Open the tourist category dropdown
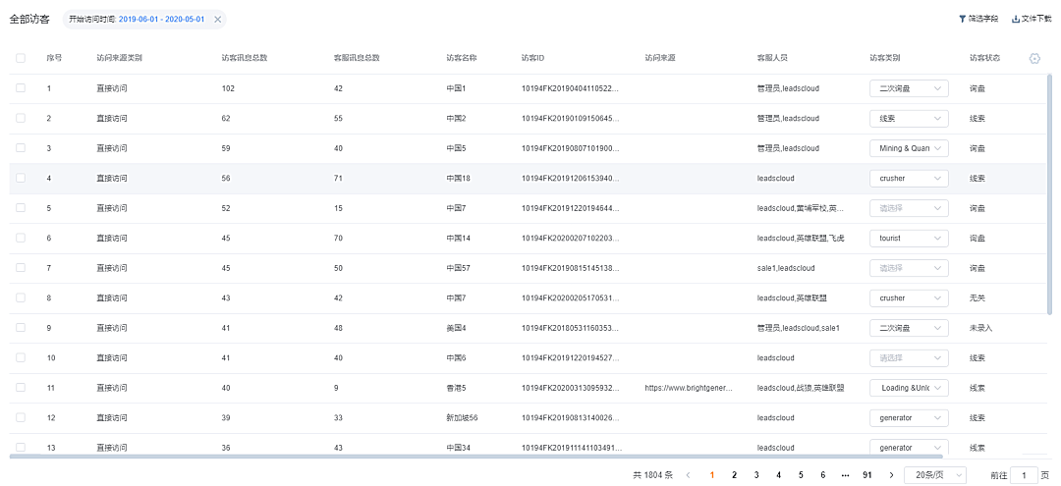The image size is (1061, 486). 909,238
